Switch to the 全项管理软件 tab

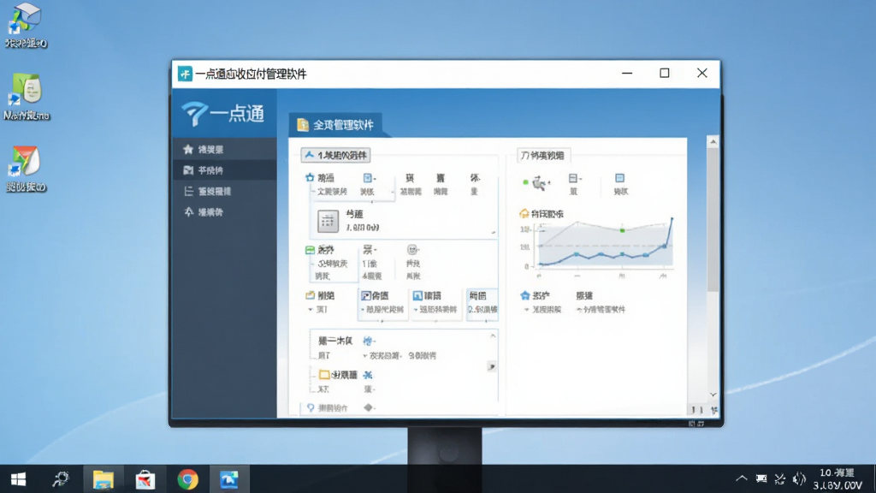[x=335, y=125]
